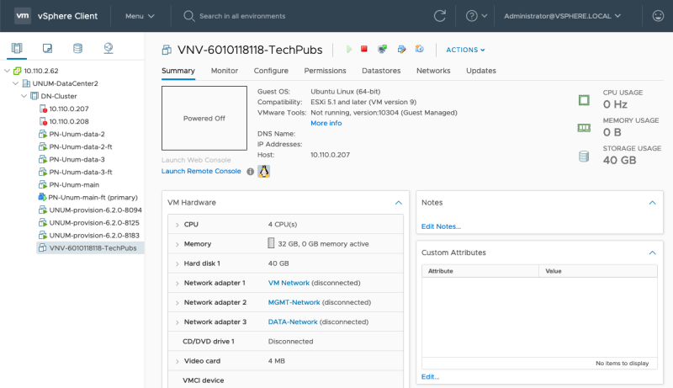Collapse the UNUM-DataCenter2 node

click(x=15, y=83)
